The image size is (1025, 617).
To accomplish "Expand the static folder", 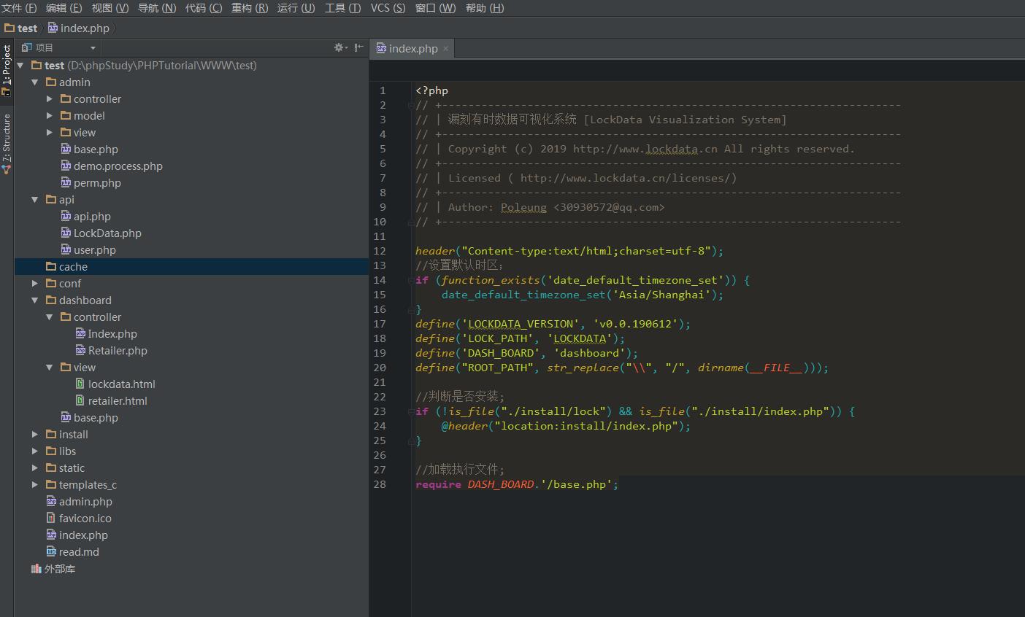I will click(34, 468).
